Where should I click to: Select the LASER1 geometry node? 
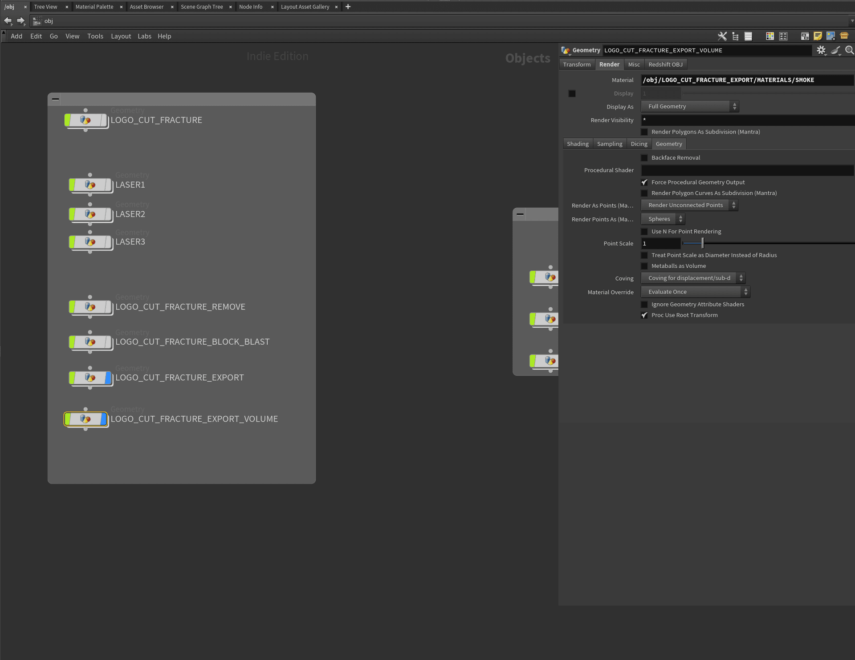tap(90, 185)
